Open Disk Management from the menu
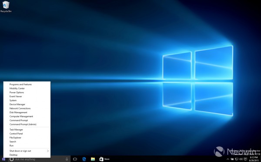Screen dimensions: 261x162 pyautogui.click(x=27, y=112)
